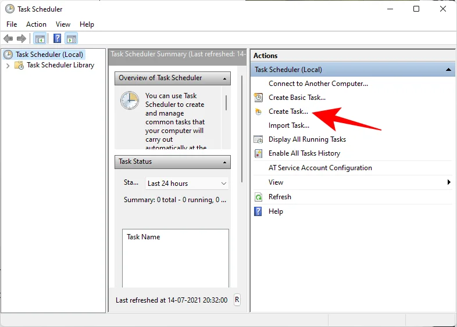The height and width of the screenshot is (327, 457).
Task: Select Task Scheduler (Local) in the tree
Action: pyautogui.click(x=49, y=55)
